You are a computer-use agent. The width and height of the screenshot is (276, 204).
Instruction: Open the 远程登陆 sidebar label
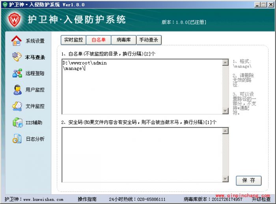35,74
